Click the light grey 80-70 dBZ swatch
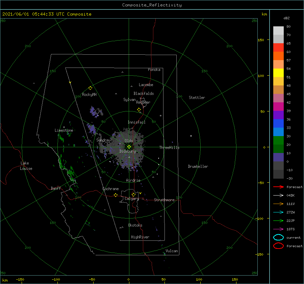 [278, 30]
